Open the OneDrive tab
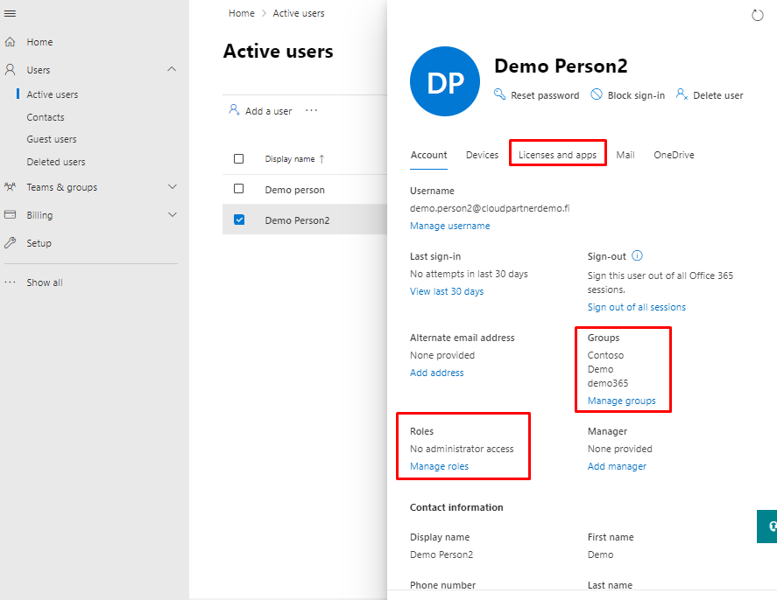This screenshot has height=600, width=777. click(x=674, y=155)
